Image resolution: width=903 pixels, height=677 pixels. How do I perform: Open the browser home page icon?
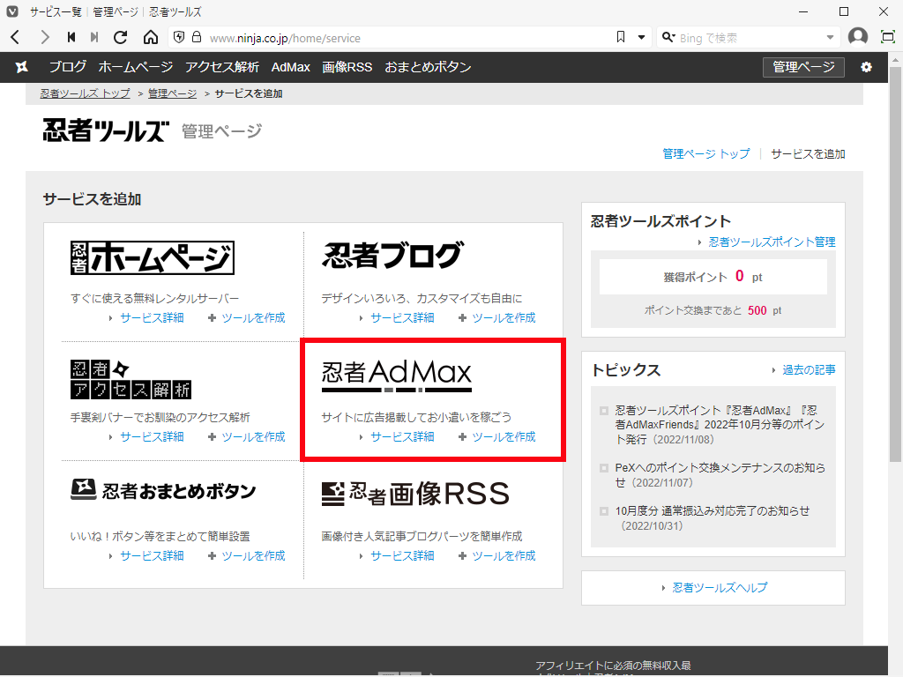pyautogui.click(x=150, y=37)
